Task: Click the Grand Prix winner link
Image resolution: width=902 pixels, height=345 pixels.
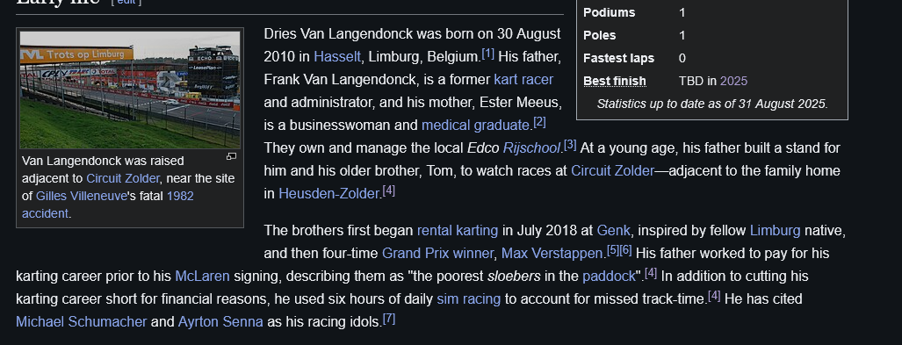Action: click(437, 254)
